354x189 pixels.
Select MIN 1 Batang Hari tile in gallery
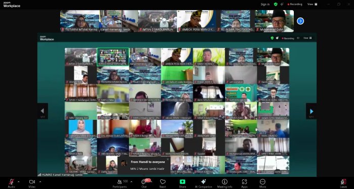81,111
